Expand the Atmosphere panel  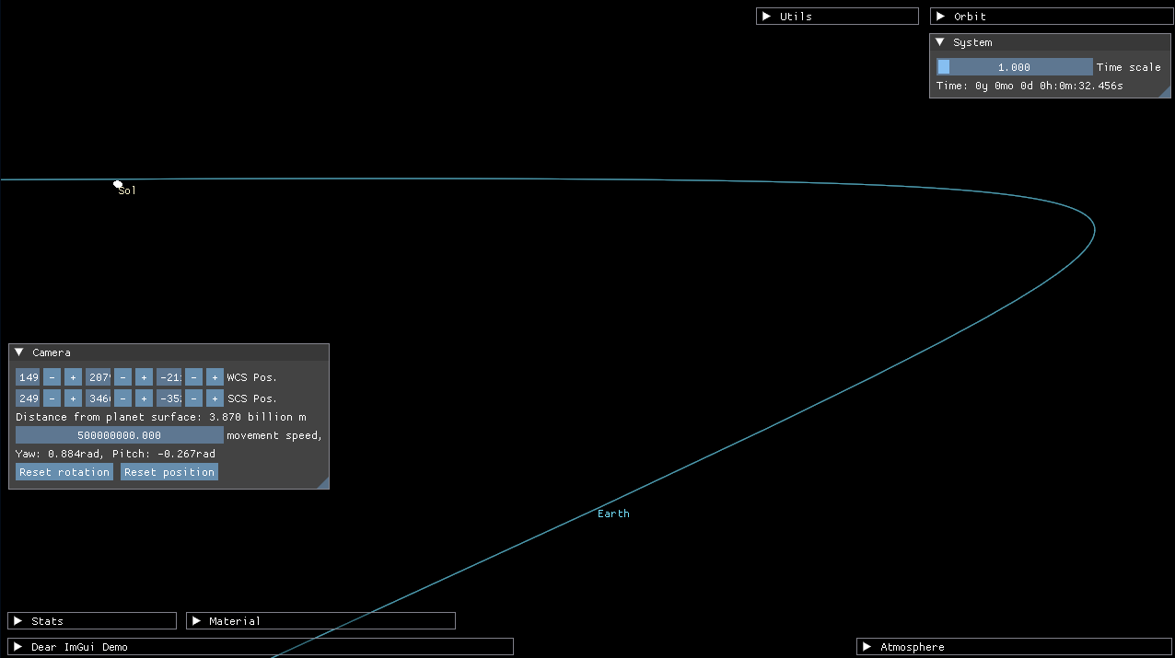tap(867, 647)
